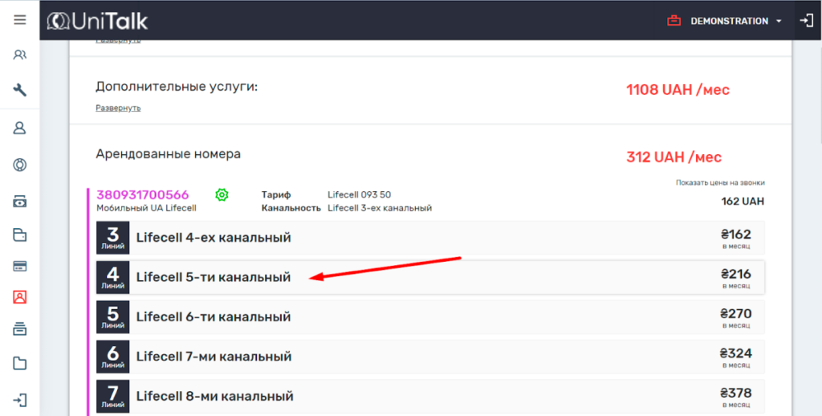Click Показать цены на звонки link

pos(719,182)
